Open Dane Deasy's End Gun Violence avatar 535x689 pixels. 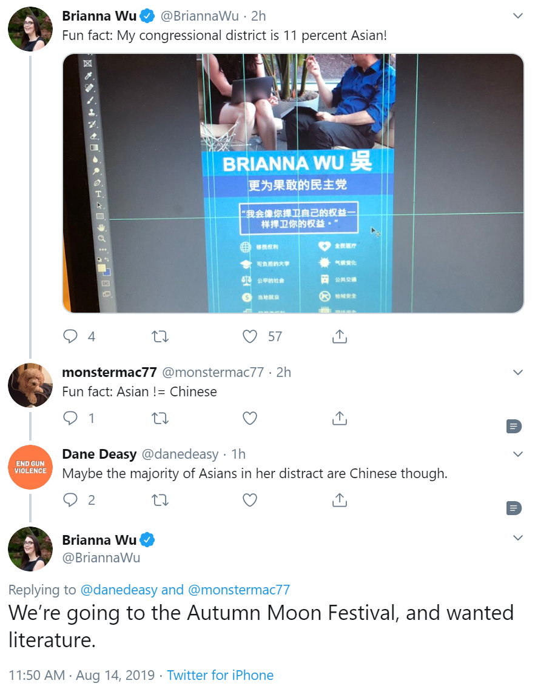click(x=30, y=467)
